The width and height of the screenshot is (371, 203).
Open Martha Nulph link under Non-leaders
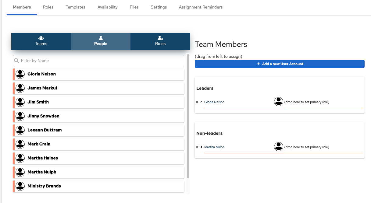214,147
